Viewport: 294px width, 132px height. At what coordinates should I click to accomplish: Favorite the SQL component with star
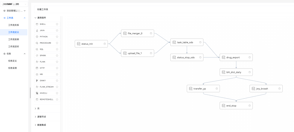coord(57,49)
